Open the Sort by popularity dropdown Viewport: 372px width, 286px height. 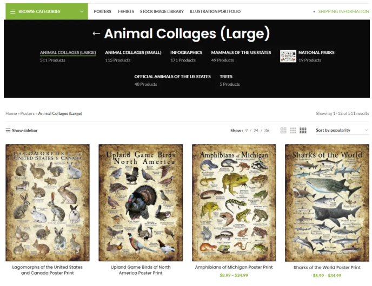[x=342, y=130]
